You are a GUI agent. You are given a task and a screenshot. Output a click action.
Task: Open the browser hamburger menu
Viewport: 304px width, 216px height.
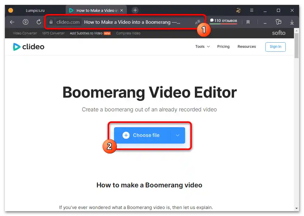252,10
